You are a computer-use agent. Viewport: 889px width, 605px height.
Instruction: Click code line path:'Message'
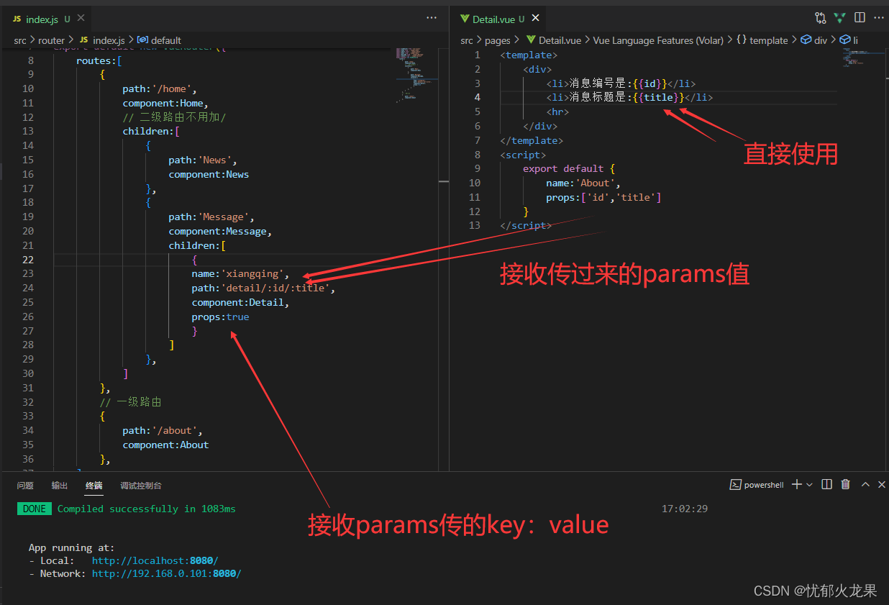click(211, 217)
